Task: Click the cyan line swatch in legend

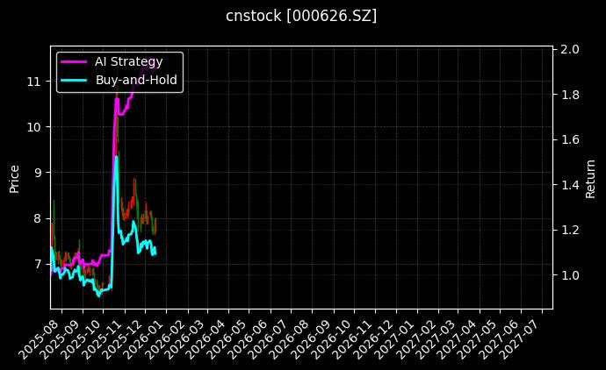Action: [x=73, y=80]
